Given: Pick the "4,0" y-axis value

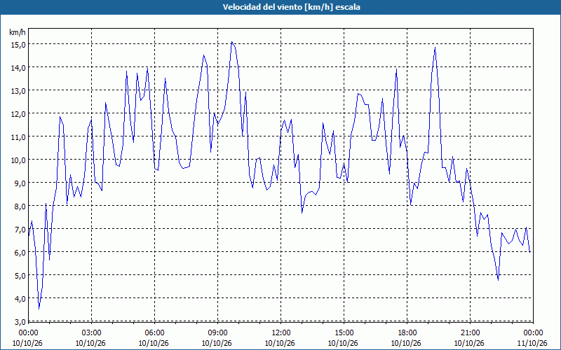Looking at the screenshot, I should pos(20,299).
